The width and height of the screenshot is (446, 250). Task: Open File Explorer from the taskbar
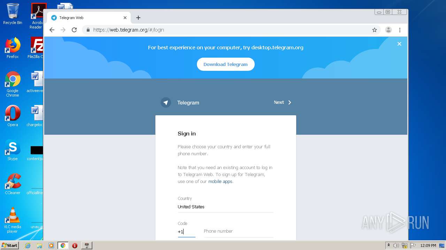[39, 245]
